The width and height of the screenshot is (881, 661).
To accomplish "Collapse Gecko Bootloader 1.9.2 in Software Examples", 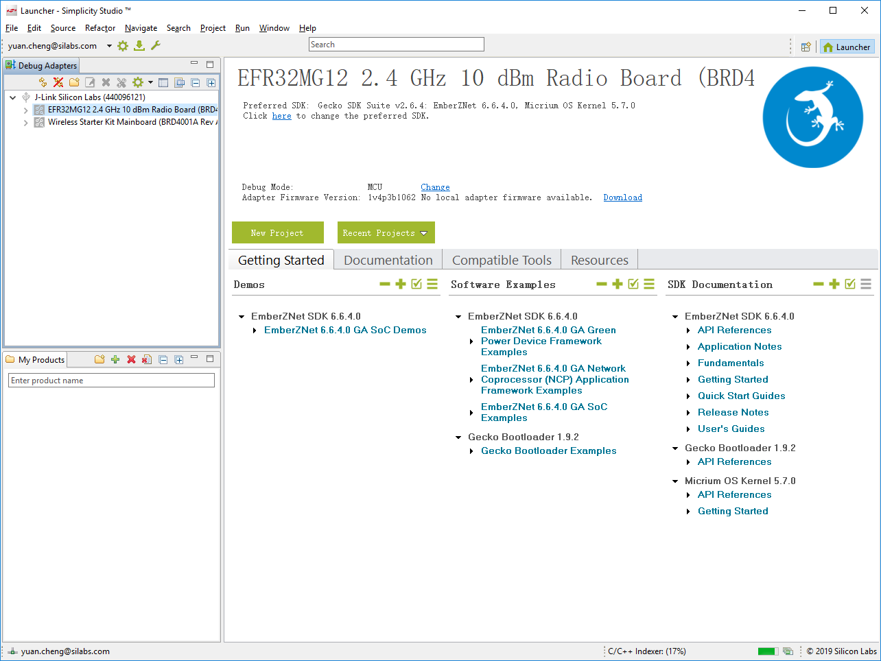I will [458, 437].
